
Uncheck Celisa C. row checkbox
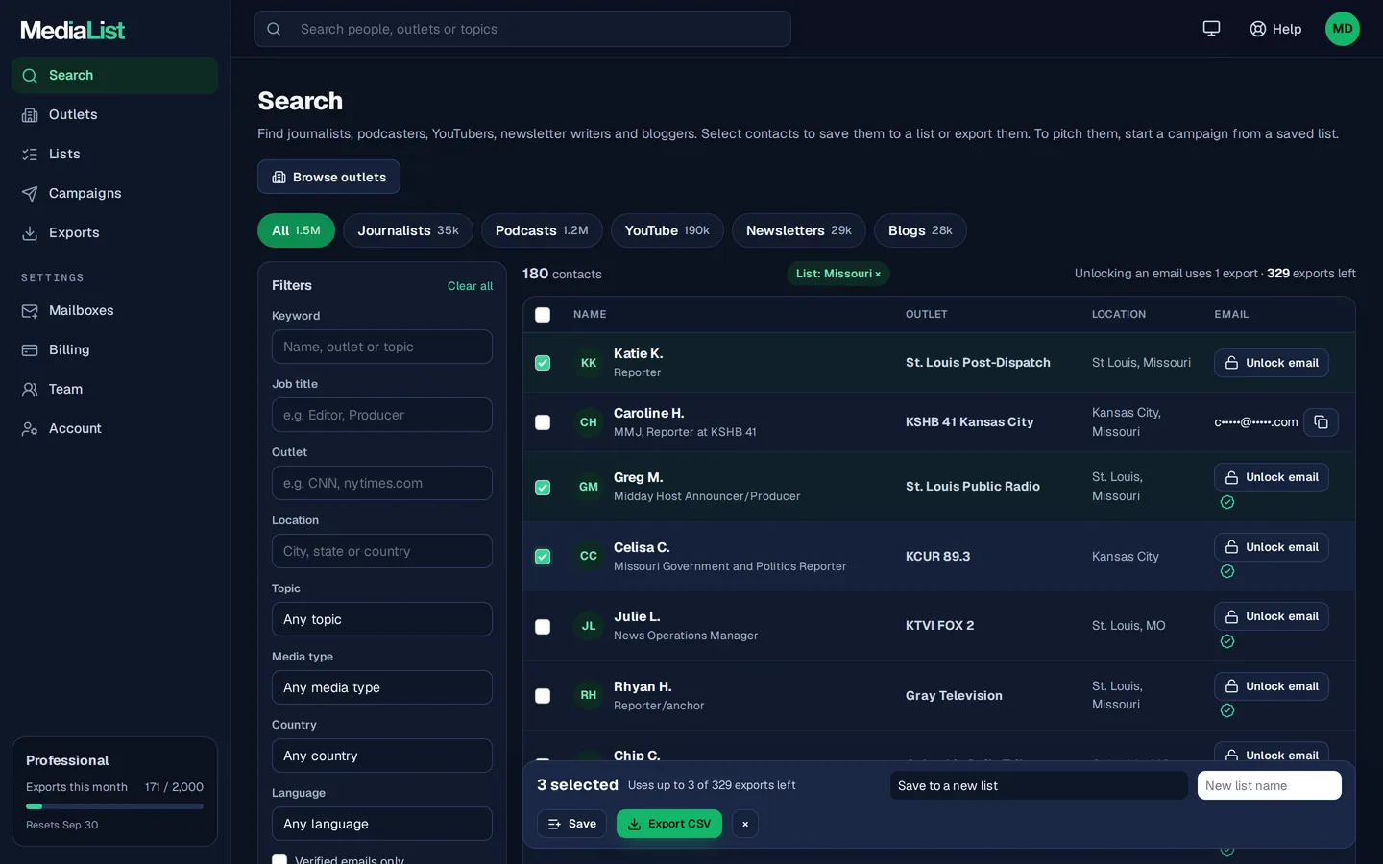click(543, 557)
